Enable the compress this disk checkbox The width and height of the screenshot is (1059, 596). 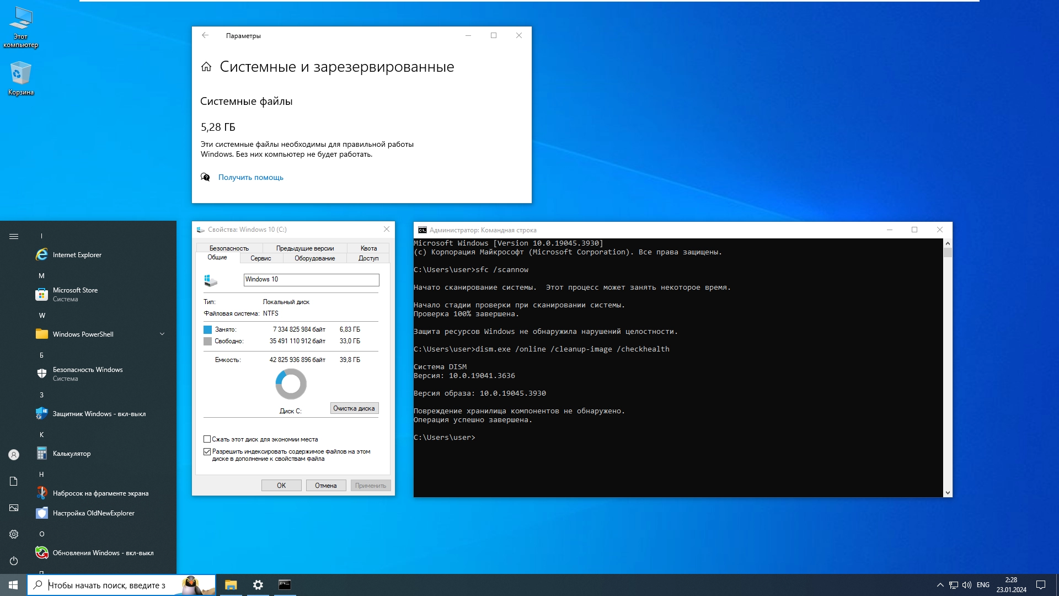[207, 439]
